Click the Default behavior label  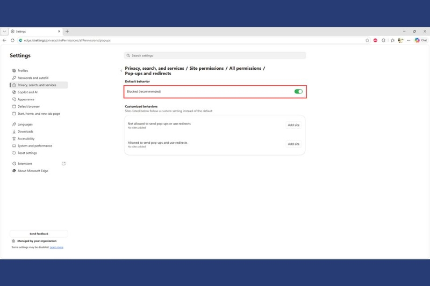pos(137,81)
